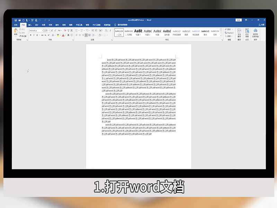The height and width of the screenshot is (208, 277).
Task: Open the font name dropdown
Action: 43,30
